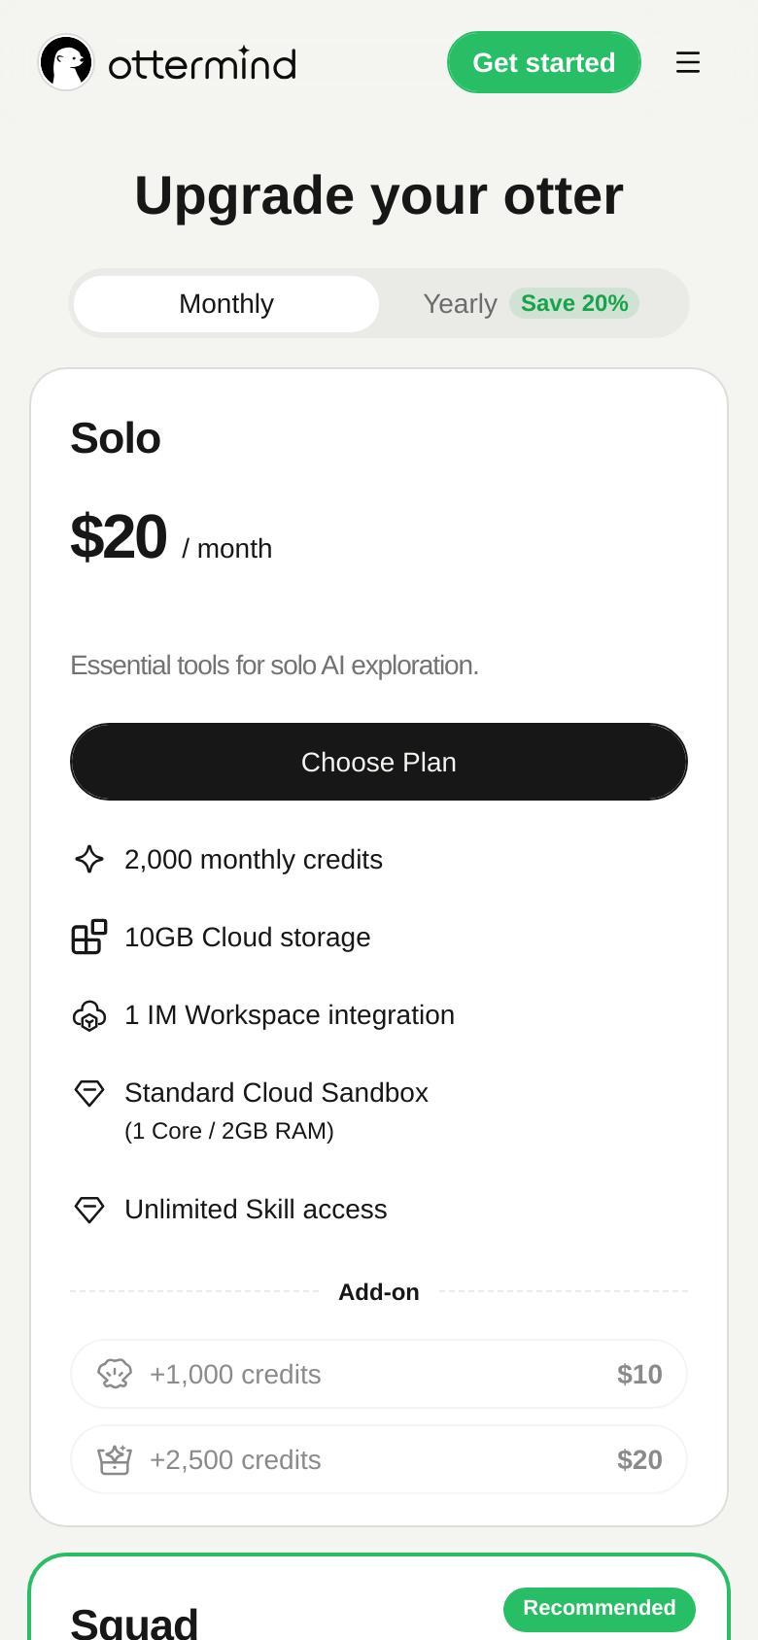Click the text 1 IM Workspace integration
Screen dimensions: 758x1640
[290, 1015]
